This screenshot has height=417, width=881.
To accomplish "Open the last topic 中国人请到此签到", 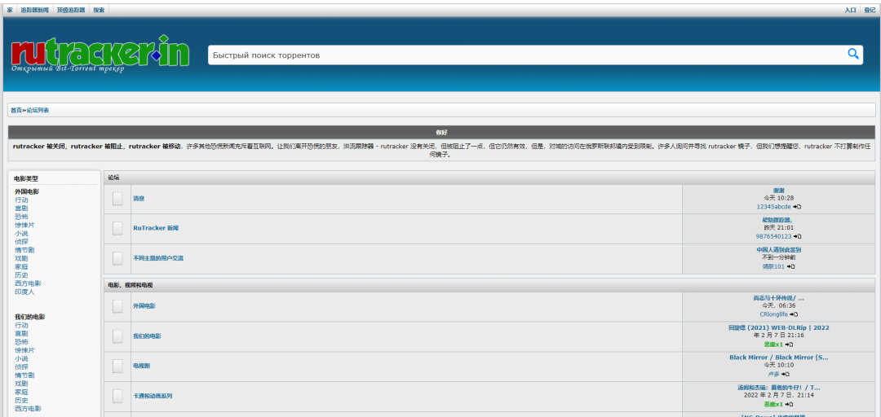I will [779, 250].
